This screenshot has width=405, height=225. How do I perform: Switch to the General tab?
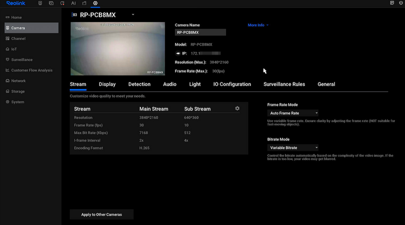click(x=326, y=84)
